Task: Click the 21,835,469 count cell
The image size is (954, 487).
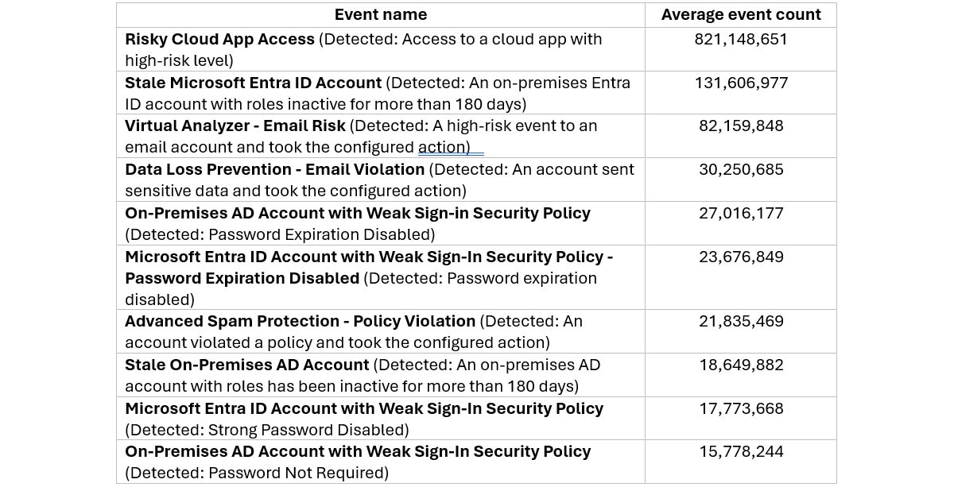Action: click(741, 321)
